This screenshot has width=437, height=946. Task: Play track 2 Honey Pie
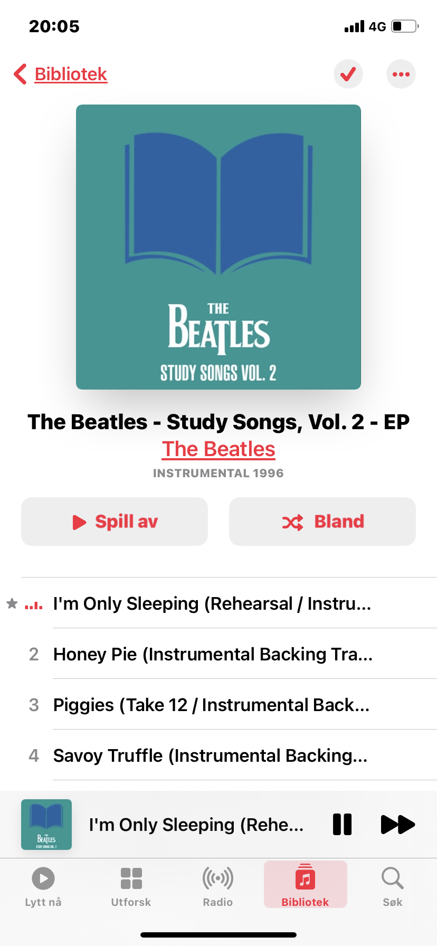218,654
